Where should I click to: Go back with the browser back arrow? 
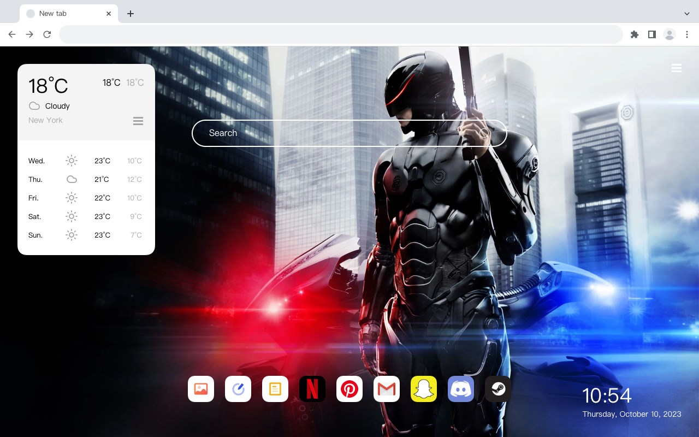point(12,34)
